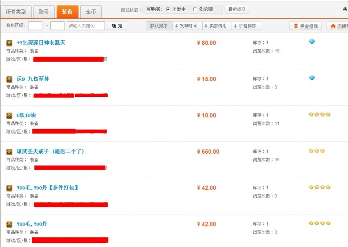Switch to the 账号 tab
This screenshot has height=247, width=348.
coord(44,12)
